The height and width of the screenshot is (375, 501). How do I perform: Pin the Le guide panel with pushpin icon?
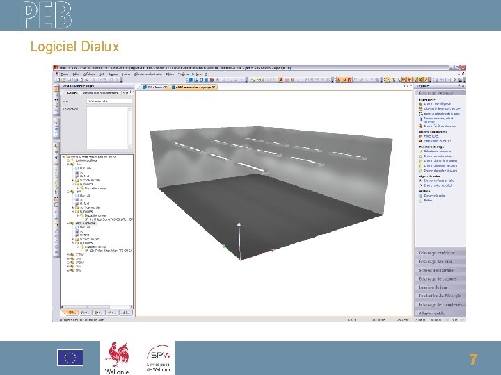[x=459, y=86]
